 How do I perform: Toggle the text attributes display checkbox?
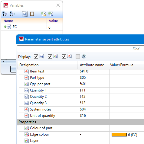(x=64, y=56)
